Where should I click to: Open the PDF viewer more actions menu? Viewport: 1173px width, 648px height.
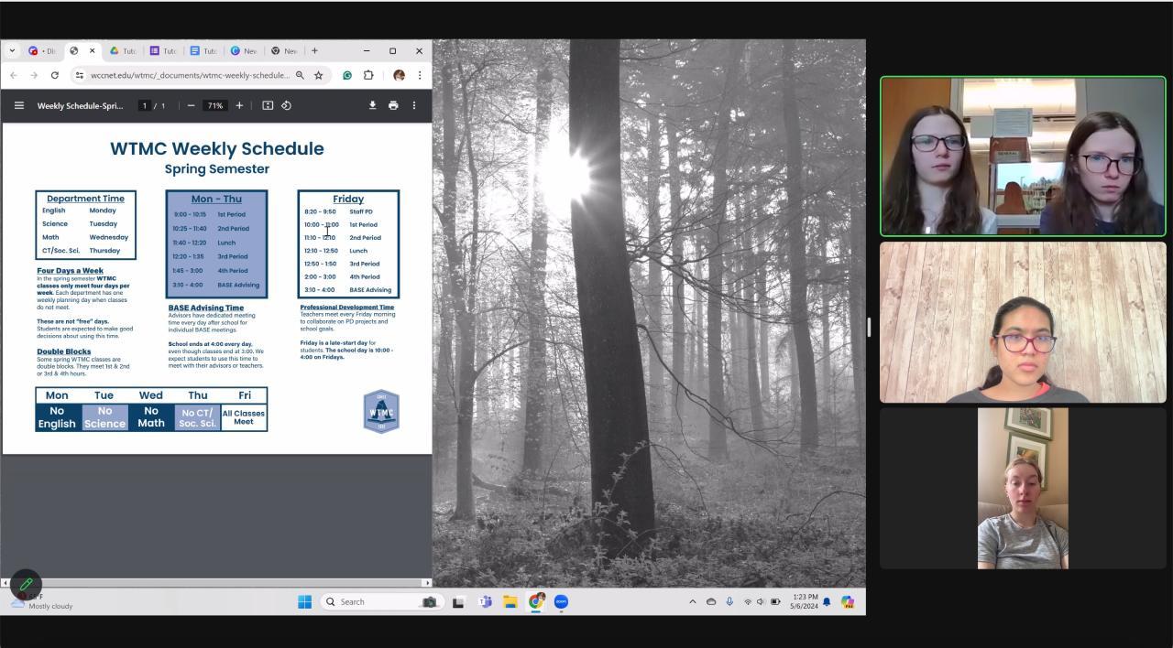[413, 105]
